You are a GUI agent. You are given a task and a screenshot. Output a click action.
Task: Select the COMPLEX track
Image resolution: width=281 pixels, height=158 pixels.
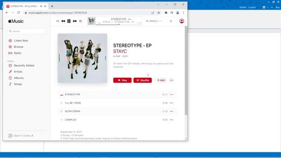(x=117, y=120)
